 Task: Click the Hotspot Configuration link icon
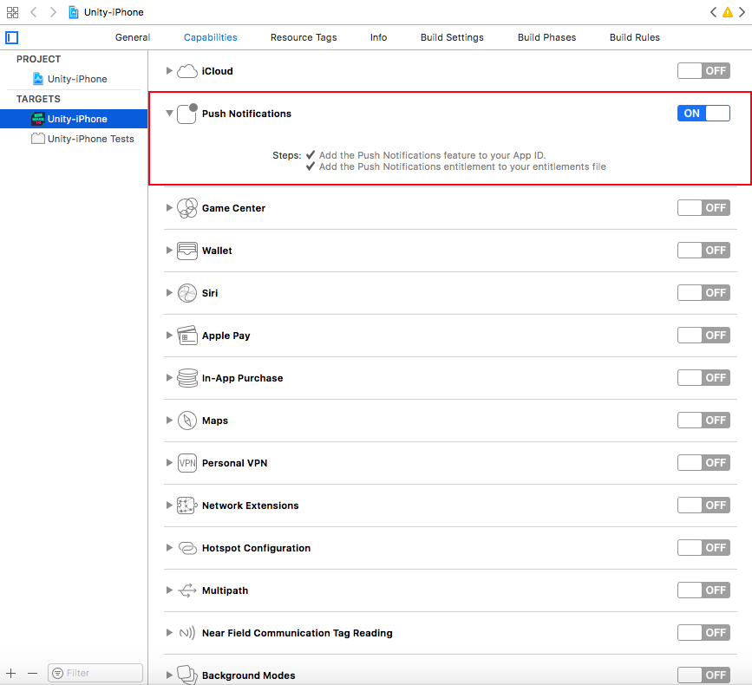187,548
